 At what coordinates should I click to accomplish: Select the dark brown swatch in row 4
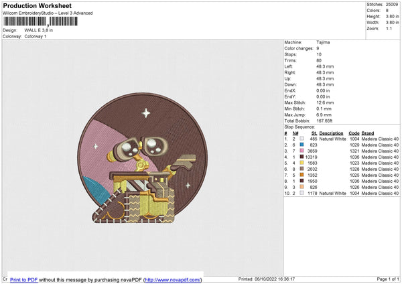click(301, 157)
